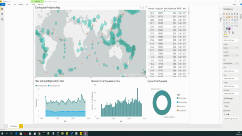Select the Map visualization
Viewport: 242px width, 136px height.
224,23
